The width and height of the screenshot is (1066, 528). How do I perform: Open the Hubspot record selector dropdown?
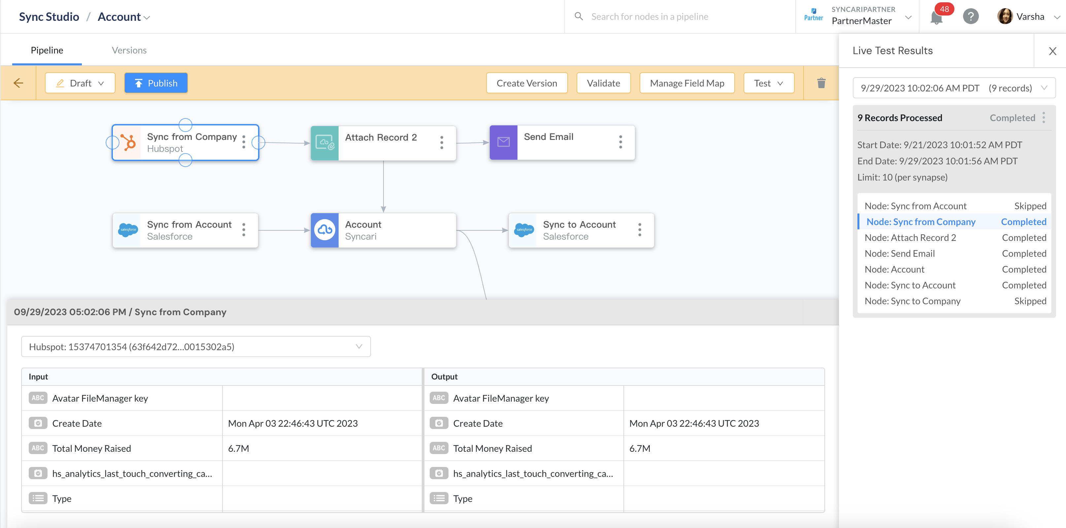tap(196, 346)
